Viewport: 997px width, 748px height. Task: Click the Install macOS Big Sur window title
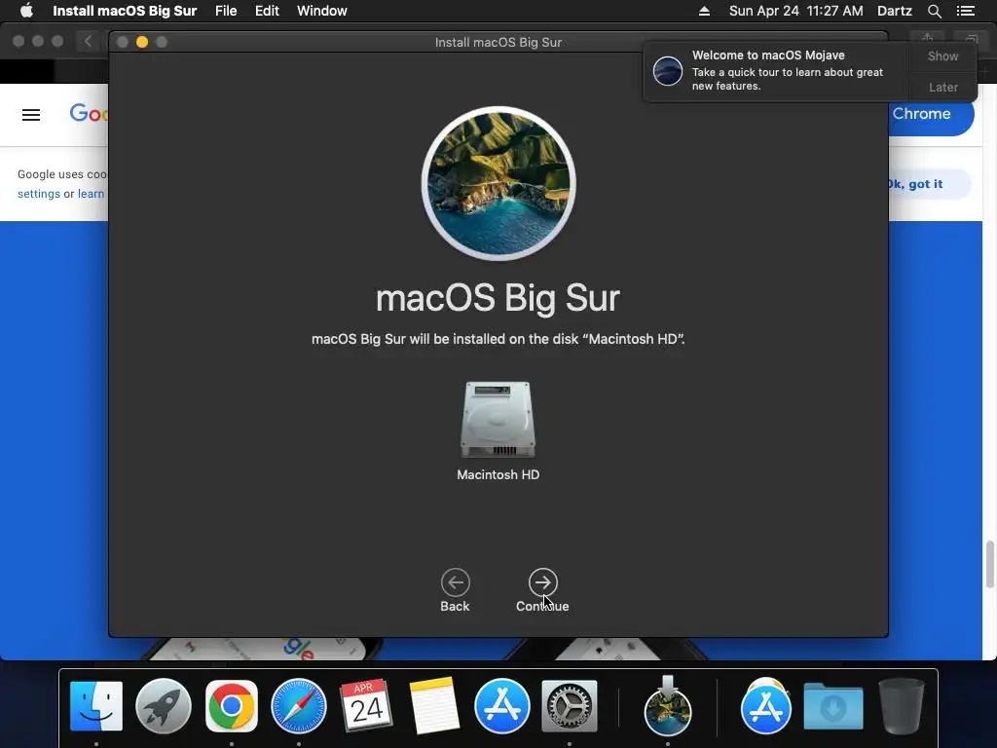click(x=498, y=42)
